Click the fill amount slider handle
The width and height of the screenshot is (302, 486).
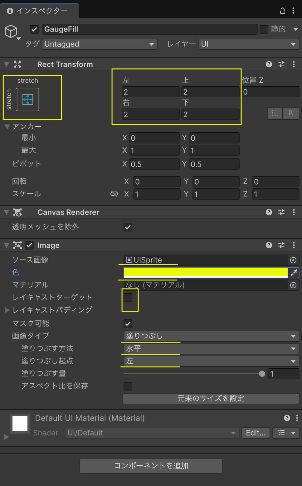(x=262, y=374)
